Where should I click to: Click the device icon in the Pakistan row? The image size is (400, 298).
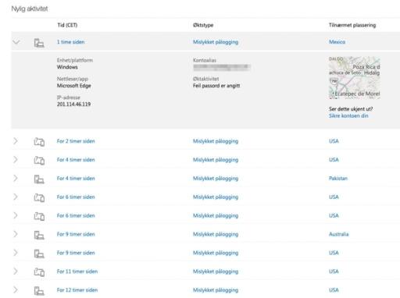tap(39, 179)
